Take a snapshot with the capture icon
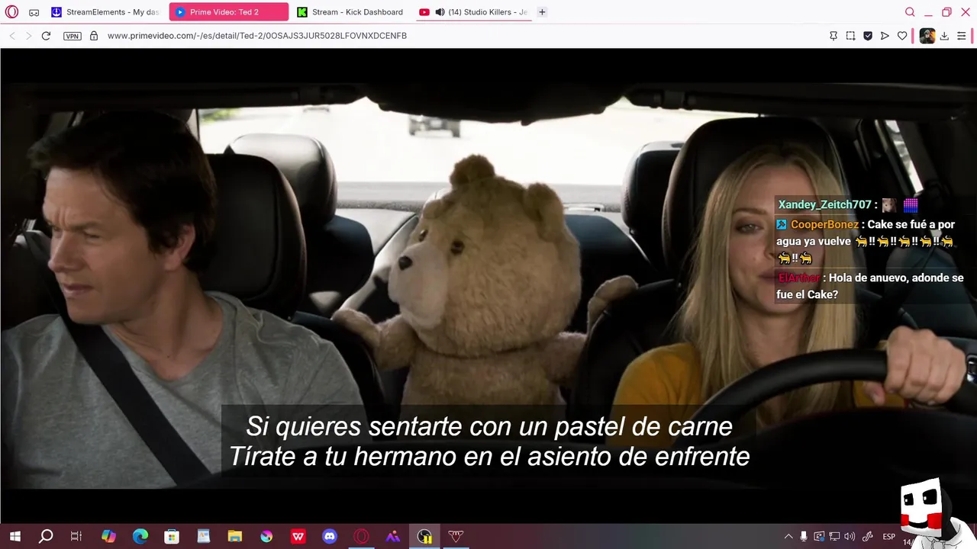977x549 pixels. point(850,36)
